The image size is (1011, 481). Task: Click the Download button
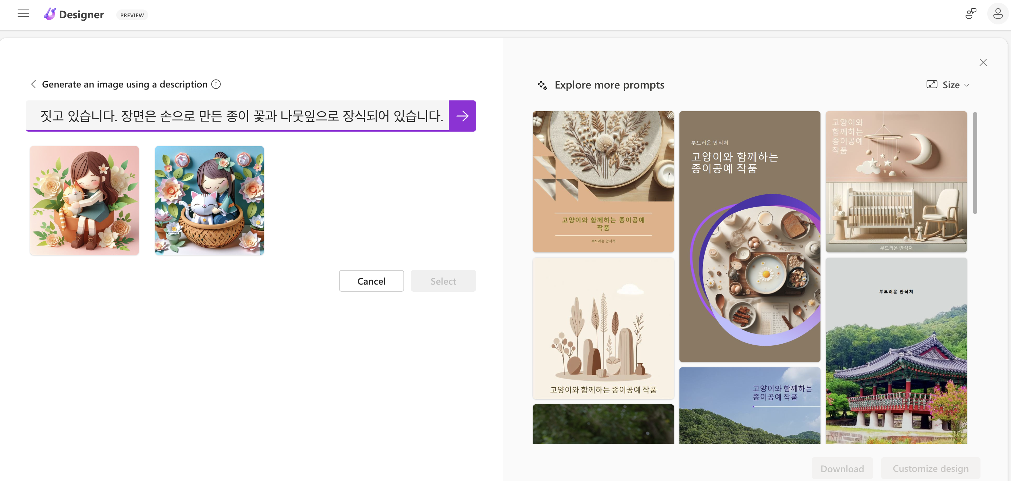842,468
